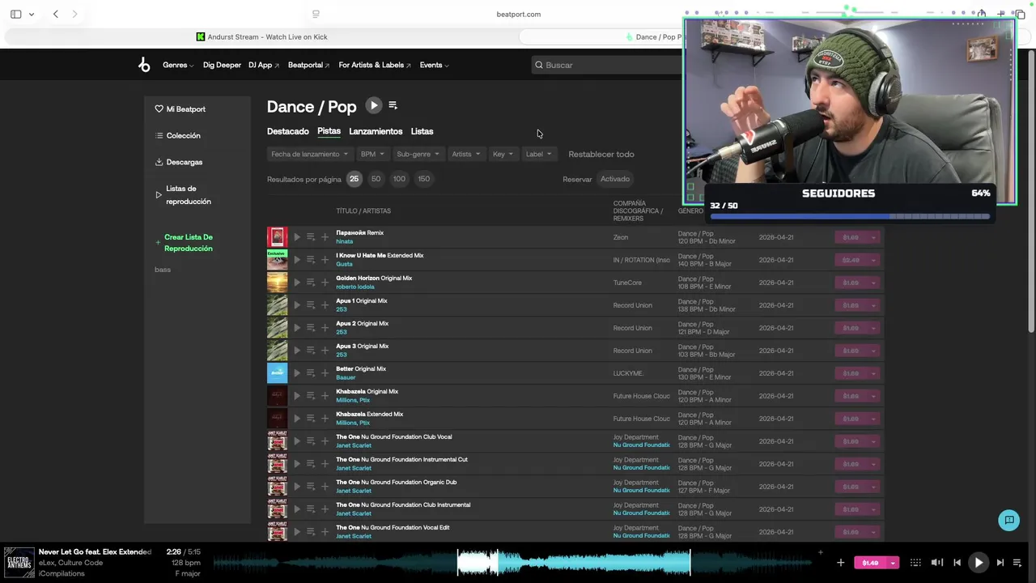Screen dimensions: 1036x583
Task: Mute the player volume
Action: (936, 563)
